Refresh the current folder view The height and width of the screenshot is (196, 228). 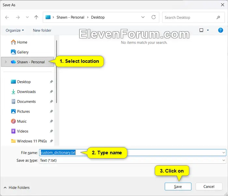153,17
